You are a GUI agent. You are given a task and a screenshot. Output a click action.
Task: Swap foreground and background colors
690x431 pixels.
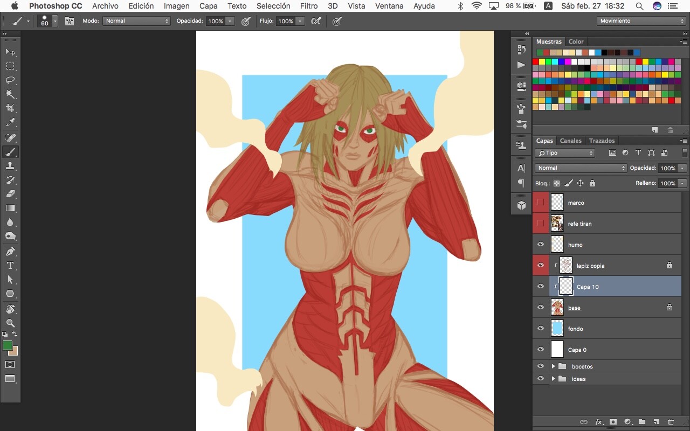pyautogui.click(x=15, y=335)
